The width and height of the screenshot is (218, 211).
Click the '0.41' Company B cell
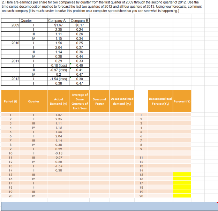coord(80,70)
